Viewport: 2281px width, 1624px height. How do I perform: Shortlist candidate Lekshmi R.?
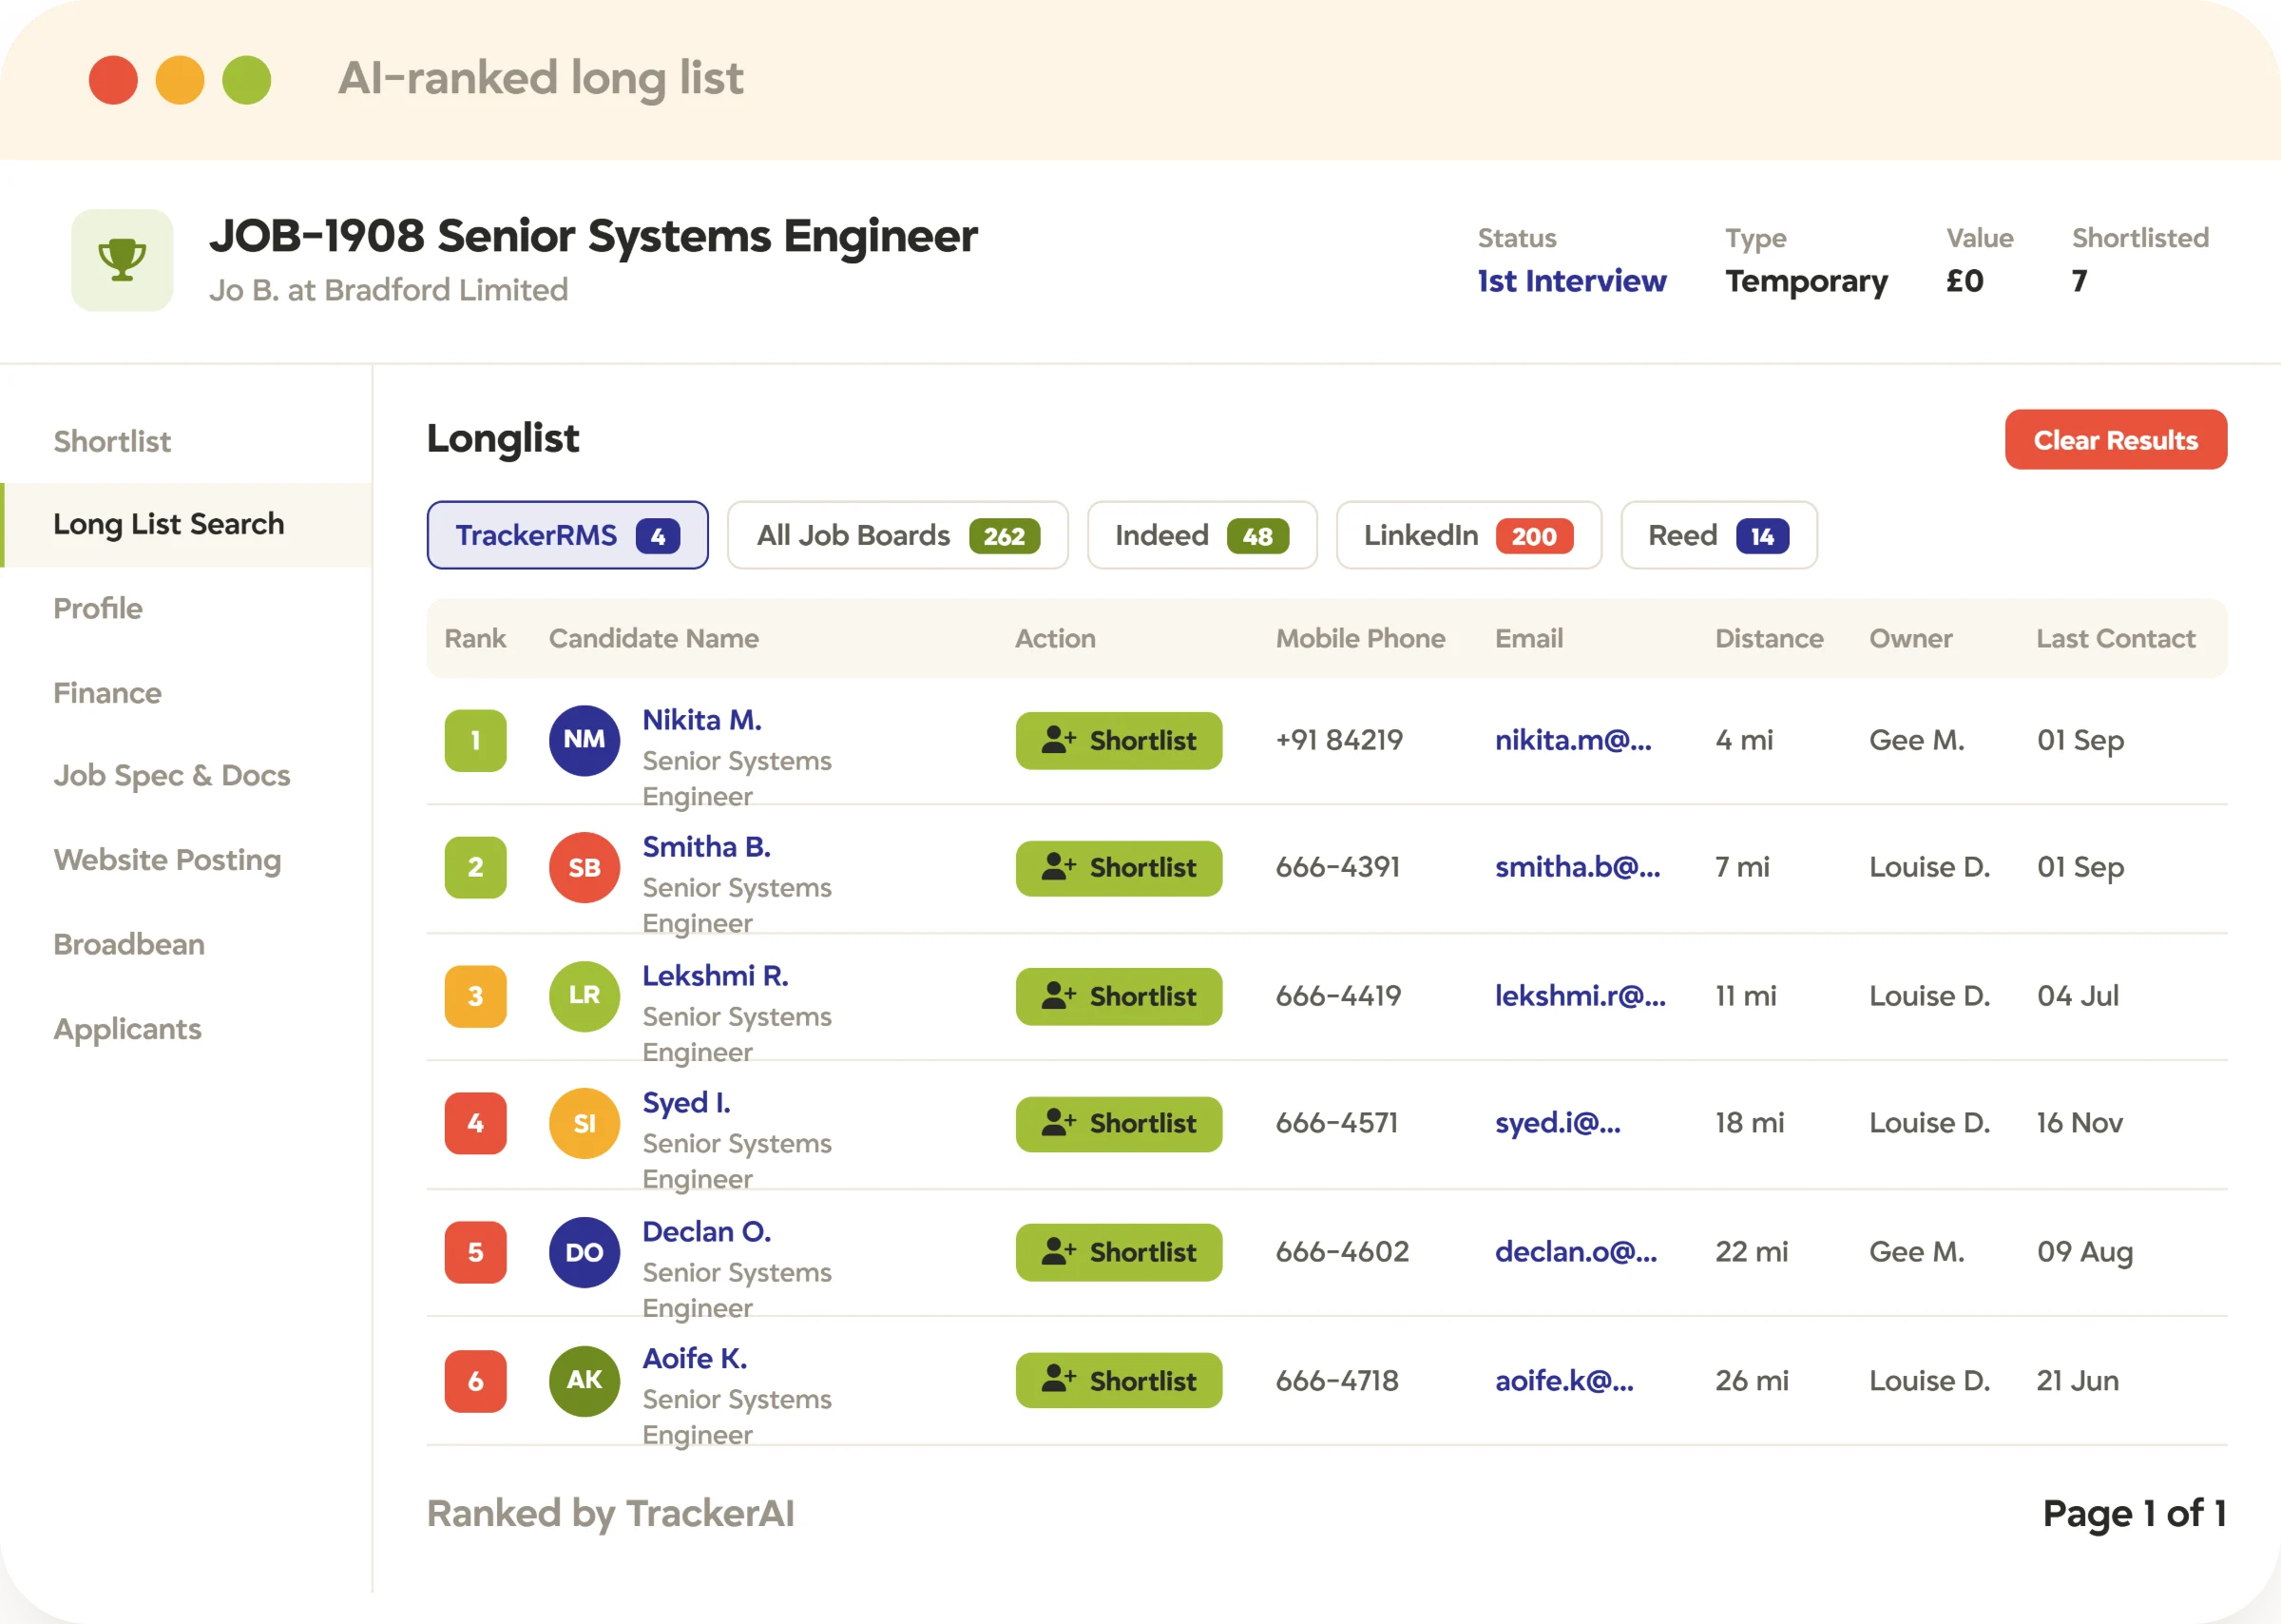point(1119,996)
